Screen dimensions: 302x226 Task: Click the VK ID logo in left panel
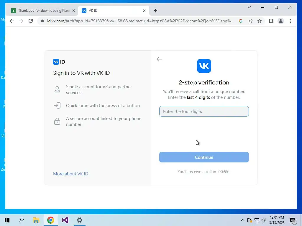(x=59, y=62)
